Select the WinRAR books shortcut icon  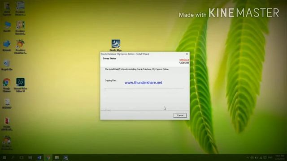[x=20, y=28]
